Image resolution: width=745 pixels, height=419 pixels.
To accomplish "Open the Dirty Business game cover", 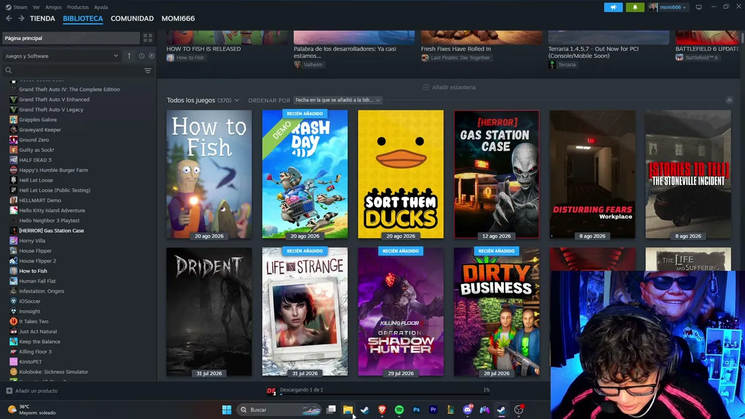I will tap(496, 312).
